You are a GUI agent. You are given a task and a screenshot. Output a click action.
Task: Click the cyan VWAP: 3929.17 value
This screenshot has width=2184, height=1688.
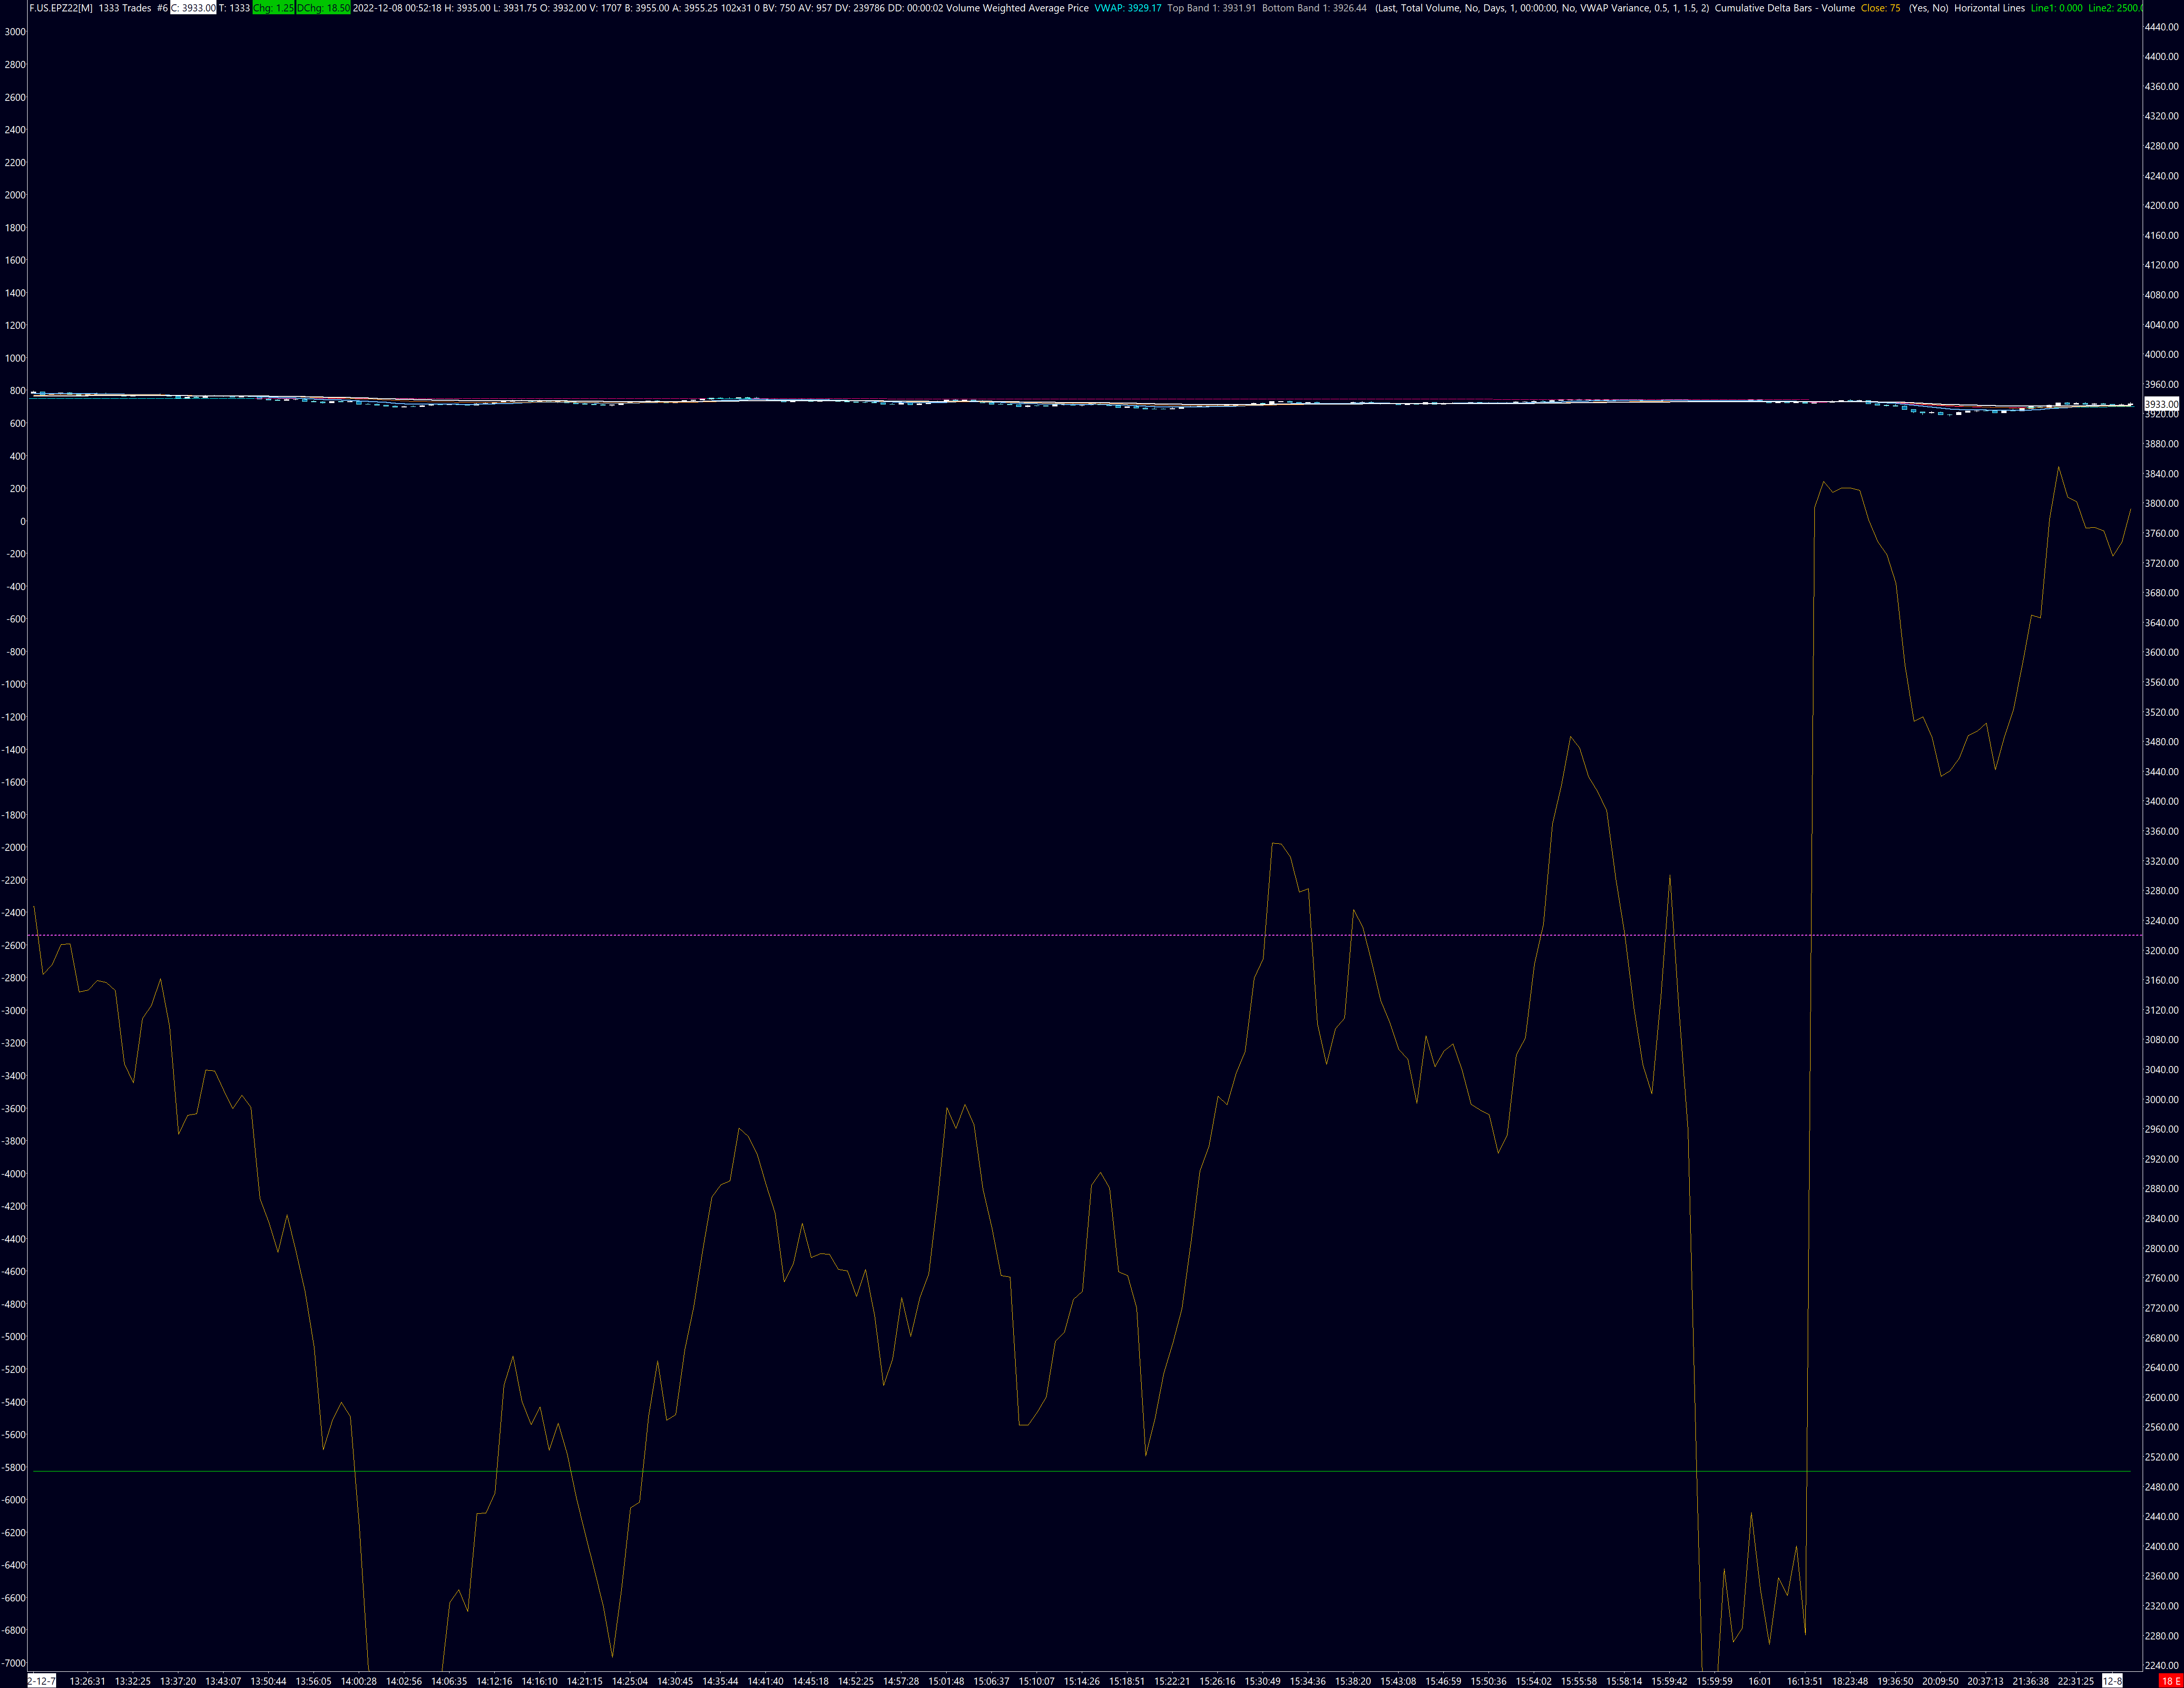(1128, 8)
